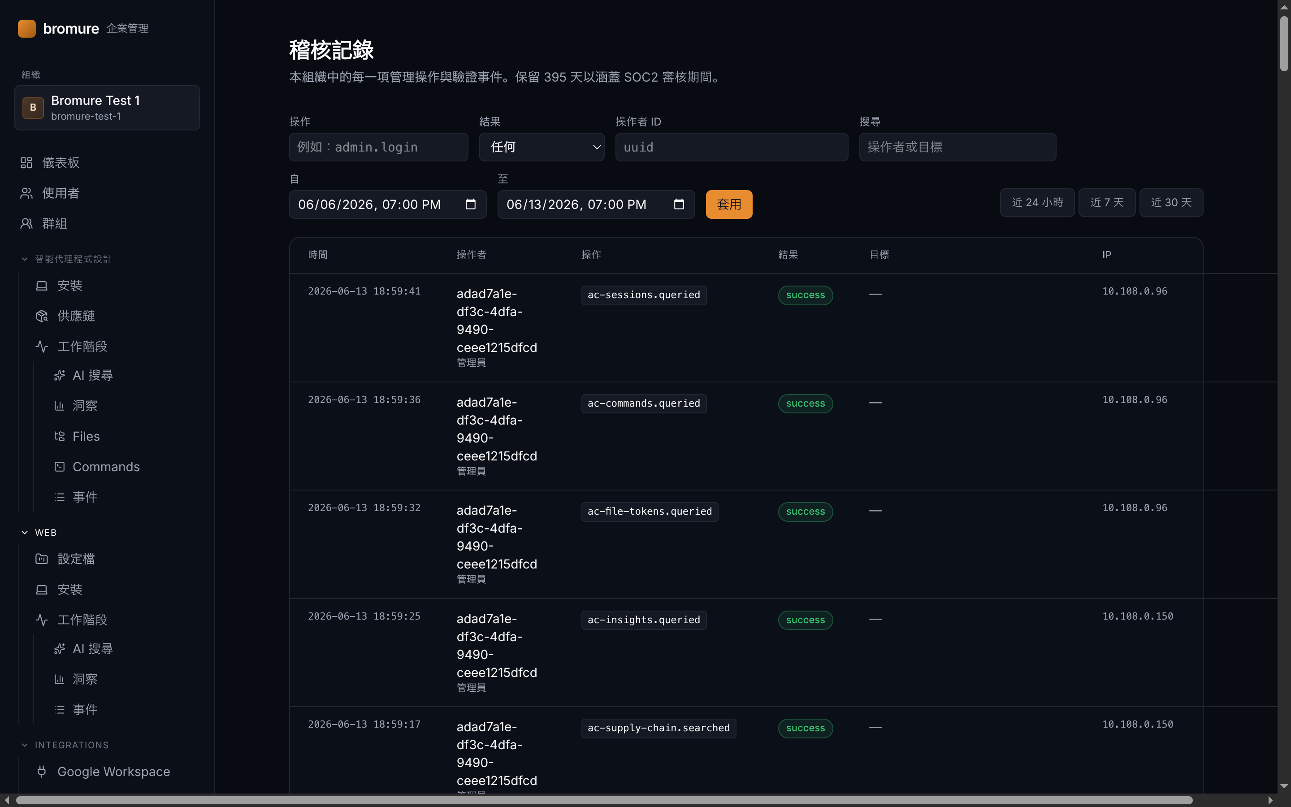Open the 結果 dropdown showing 任何
1291x807 pixels.
coord(542,147)
